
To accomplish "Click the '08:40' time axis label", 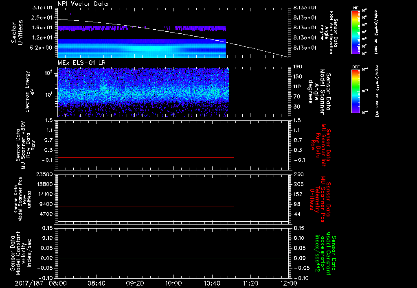I will (x=96, y=283).
